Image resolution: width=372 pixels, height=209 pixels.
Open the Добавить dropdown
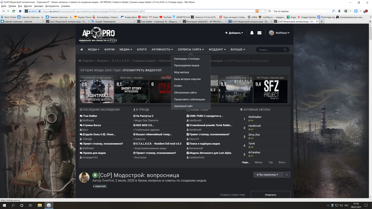pyautogui.click(x=234, y=33)
